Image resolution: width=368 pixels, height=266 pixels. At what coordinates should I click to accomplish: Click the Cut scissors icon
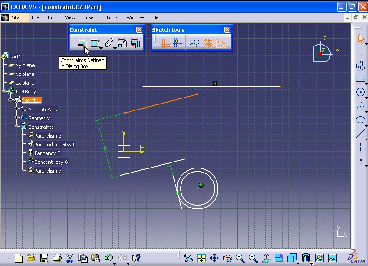(70, 258)
